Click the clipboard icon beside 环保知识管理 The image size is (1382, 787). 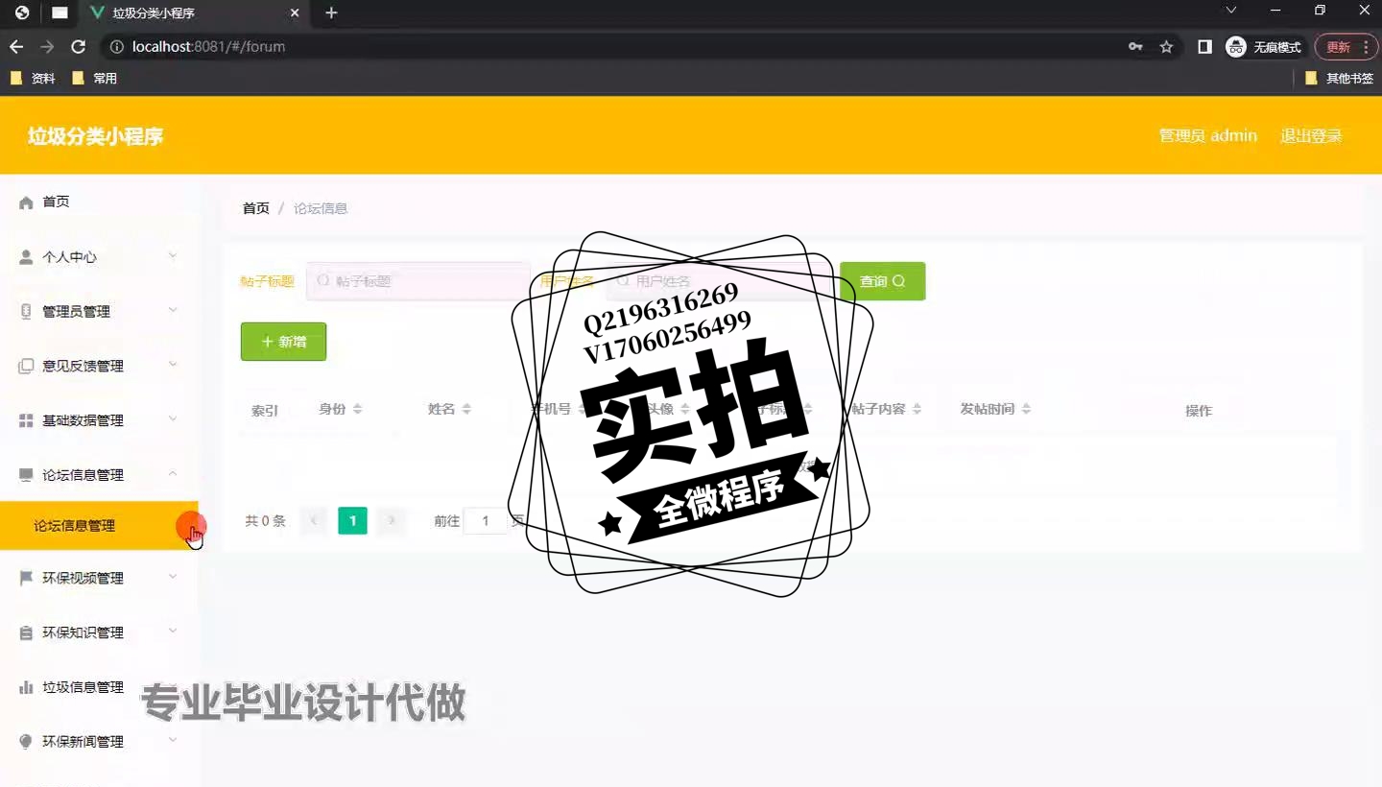26,633
